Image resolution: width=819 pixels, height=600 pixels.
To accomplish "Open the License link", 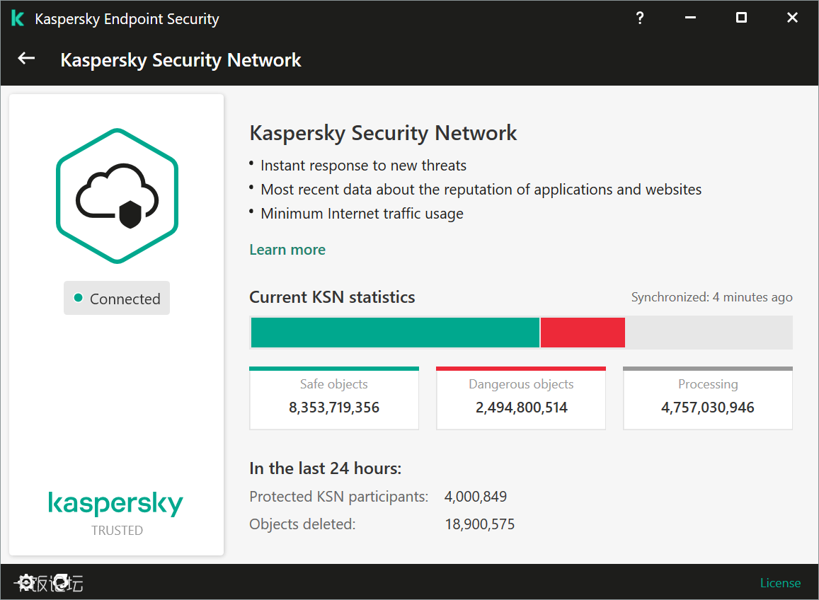I will click(780, 583).
